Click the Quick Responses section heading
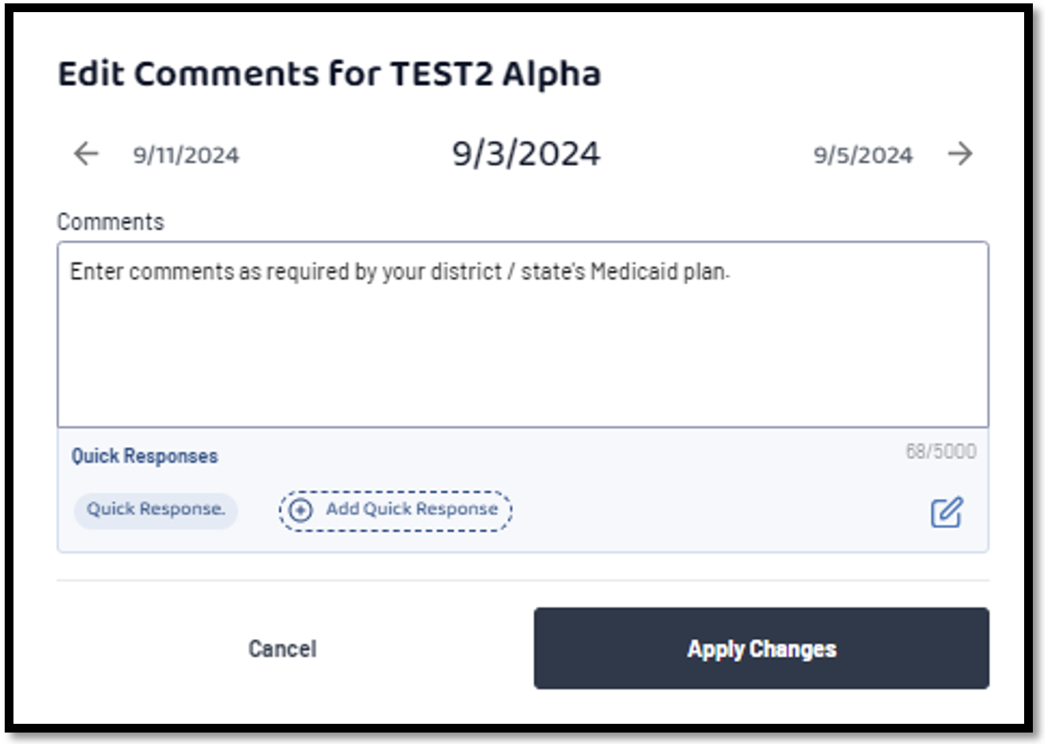This screenshot has height=744, width=1045. click(x=145, y=456)
